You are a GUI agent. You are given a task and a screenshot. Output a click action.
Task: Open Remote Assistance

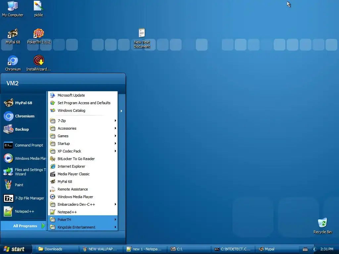[x=83, y=189]
